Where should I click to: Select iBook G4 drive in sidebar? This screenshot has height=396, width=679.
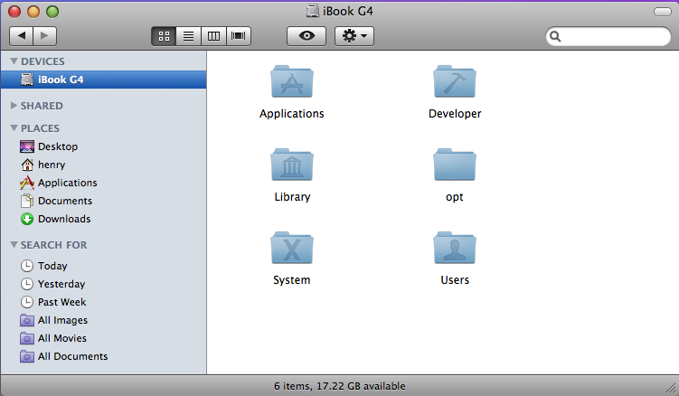click(103, 80)
